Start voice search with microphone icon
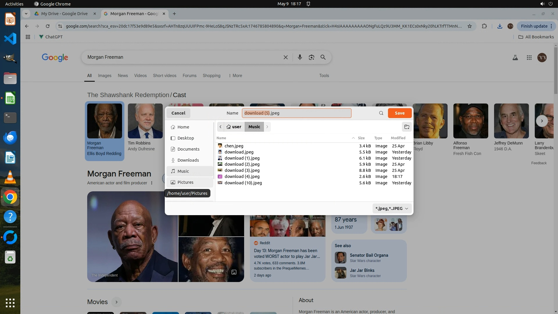Image resolution: width=558 pixels, height=314 pixels. point(300,57)
